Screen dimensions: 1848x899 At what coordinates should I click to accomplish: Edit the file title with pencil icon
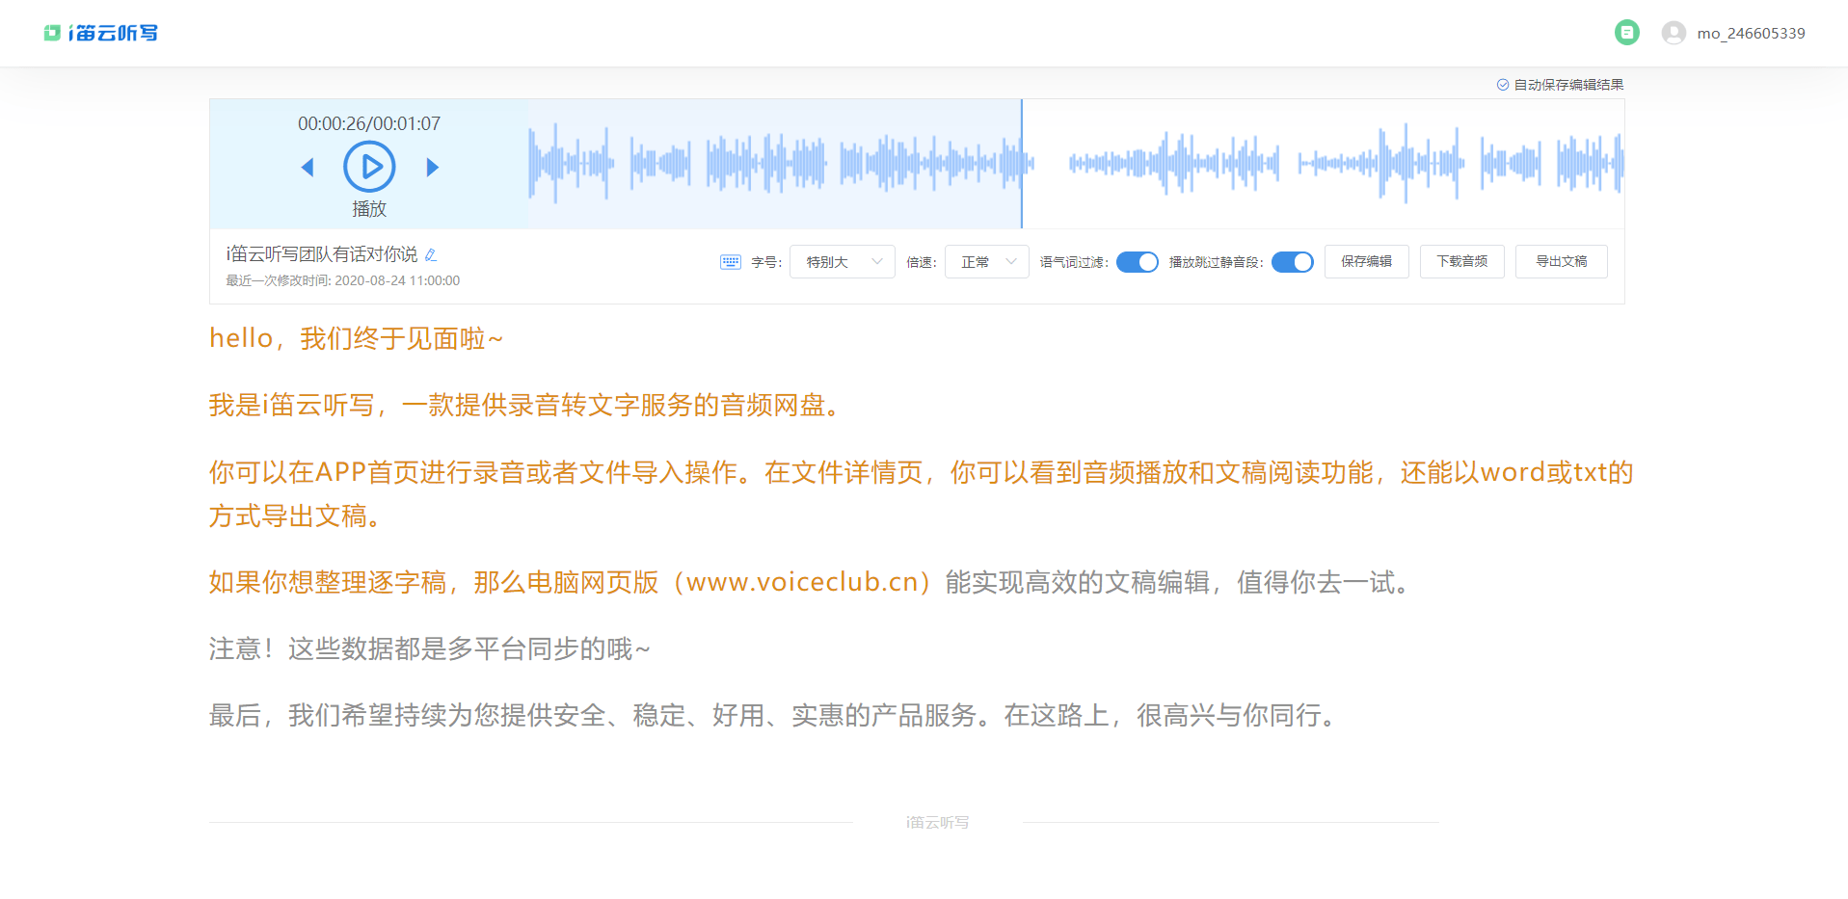(x=431, y=254)
